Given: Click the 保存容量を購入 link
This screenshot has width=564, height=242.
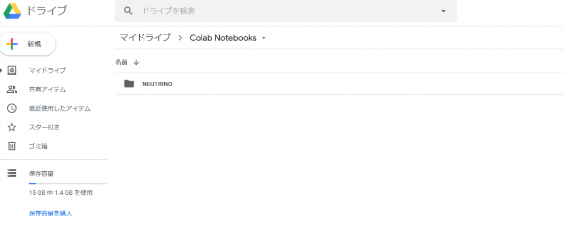Looking at the screenshot, I should (50, 213).
